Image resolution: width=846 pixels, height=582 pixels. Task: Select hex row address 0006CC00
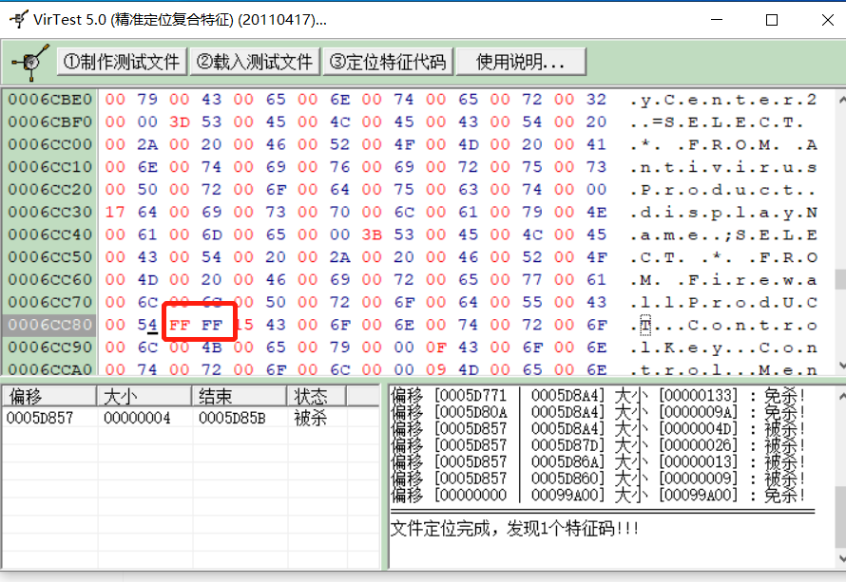[x=50, y=144]
